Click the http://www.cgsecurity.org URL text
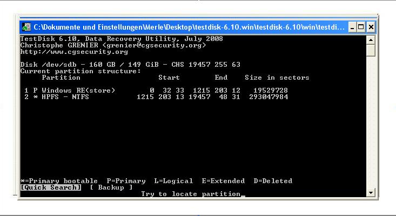 pos(74,52)
